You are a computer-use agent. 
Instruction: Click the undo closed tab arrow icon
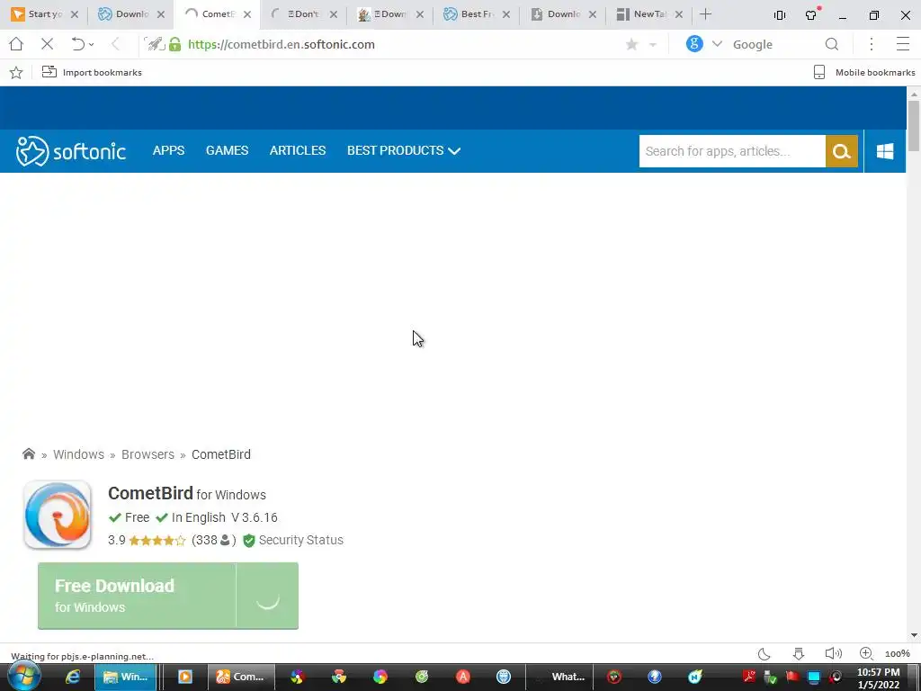pyautogui.click(x=77, y=44)
